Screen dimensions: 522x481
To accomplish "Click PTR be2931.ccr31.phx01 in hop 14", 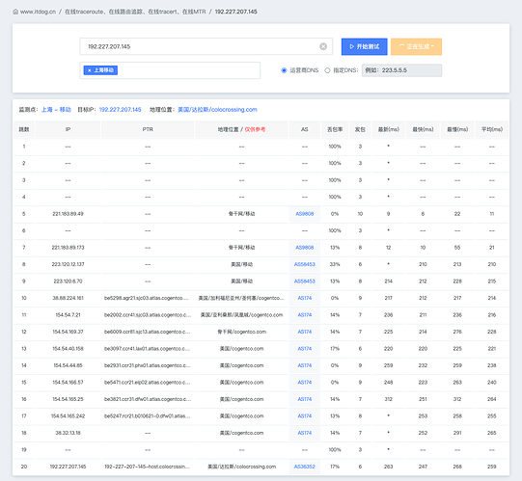I will click(148, 365).
